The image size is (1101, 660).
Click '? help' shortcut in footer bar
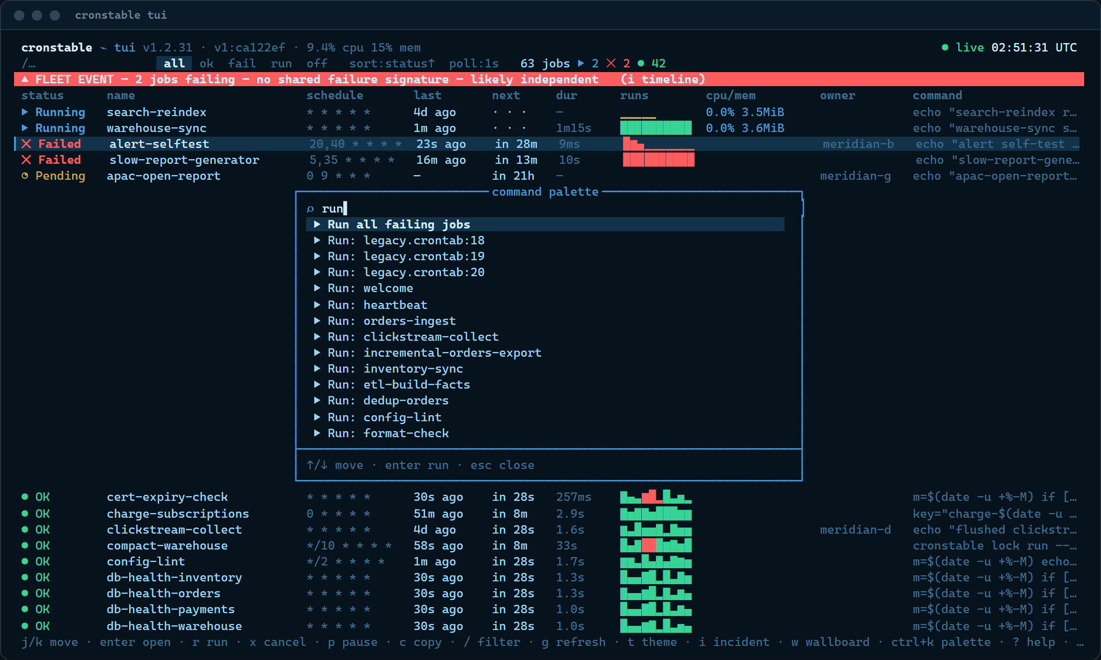point(1034,642)
